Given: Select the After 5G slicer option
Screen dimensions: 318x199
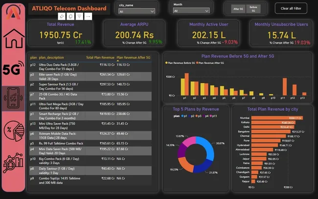Looking at the screenshot, I should [x=238, y=9].
